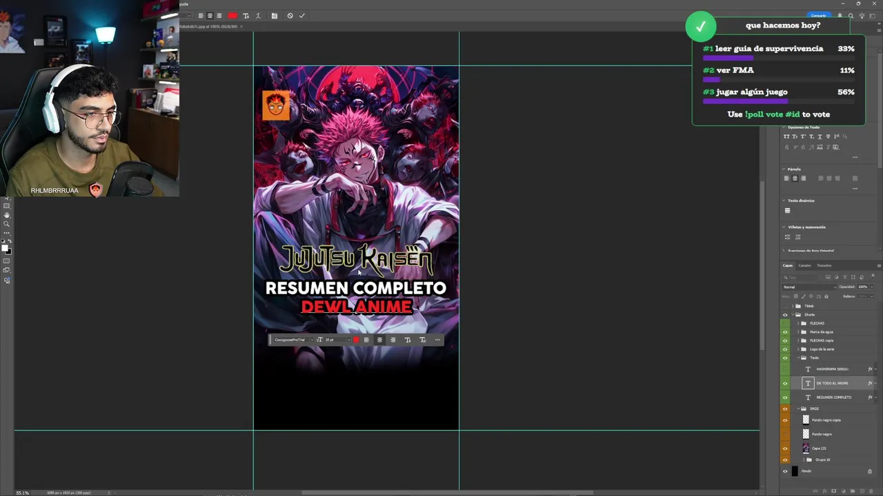
Task: Collapse the IMGS layer group
Action: (798, 409)
